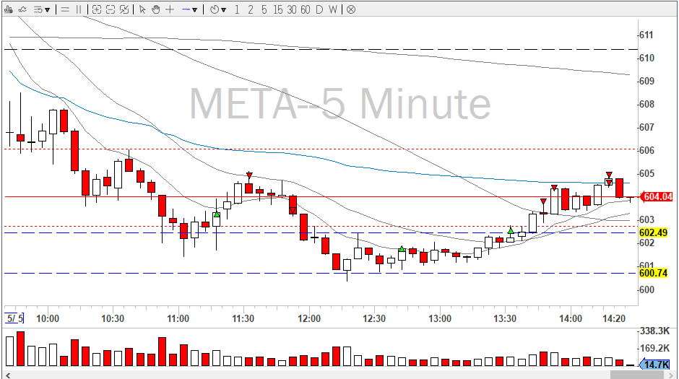Select the blue line drawing tool
This screenshot has height=379, width=679.
coord(186,9)
